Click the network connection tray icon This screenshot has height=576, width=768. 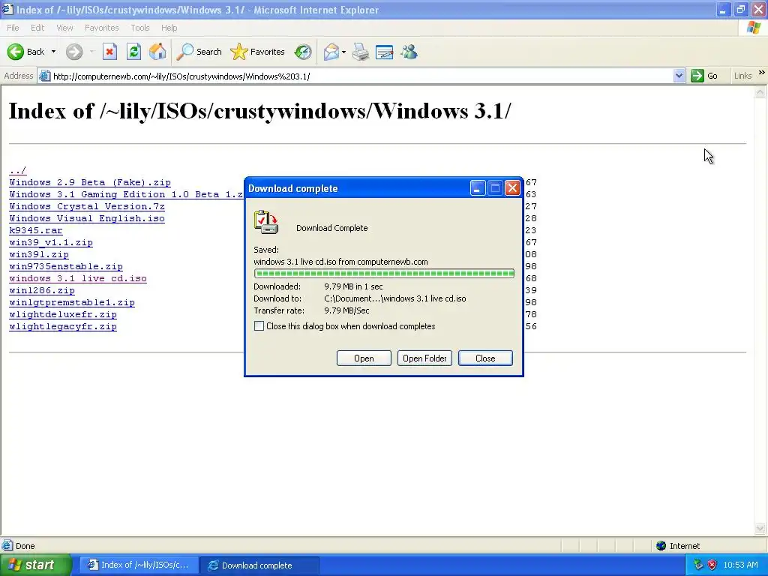(698, 565)
